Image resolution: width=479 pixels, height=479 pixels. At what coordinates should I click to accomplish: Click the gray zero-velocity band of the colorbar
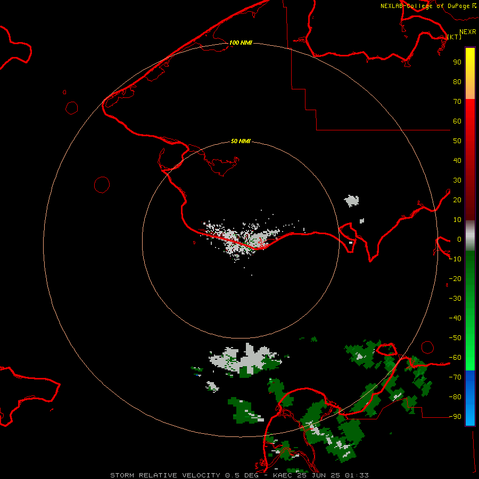click(470, 235)
